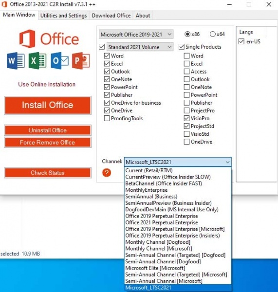
Task: Uncheck Publisher in the suite list
Action: (x=107, y=95)
